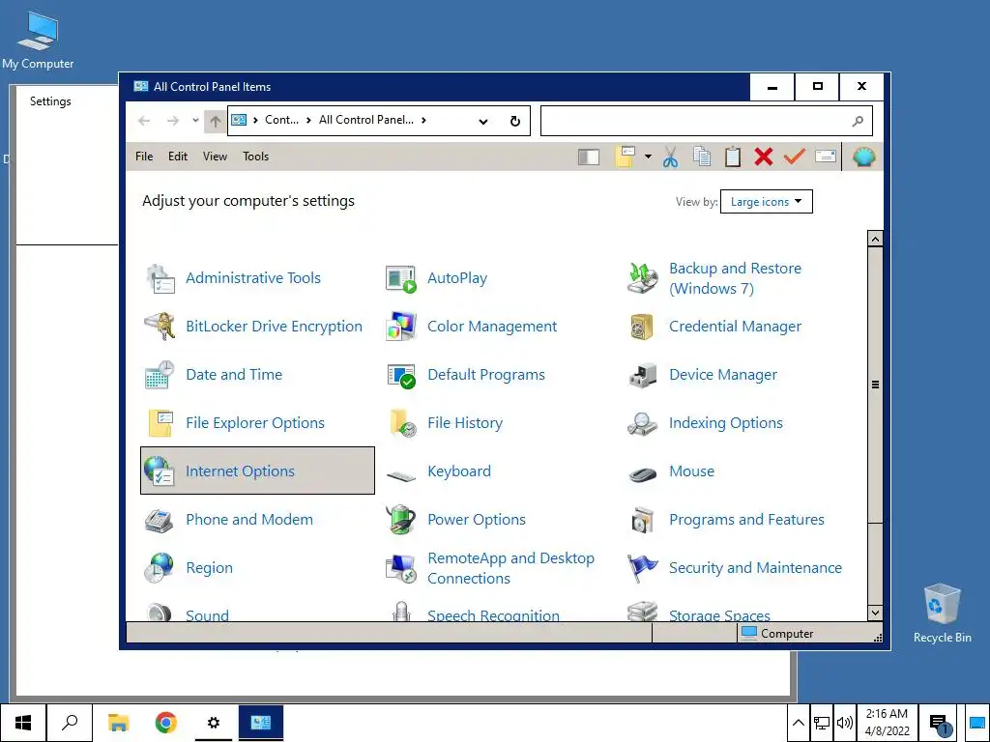Click the Power Options battery icon
Viewport: 990px width, 742px height.
coord(401,519)
